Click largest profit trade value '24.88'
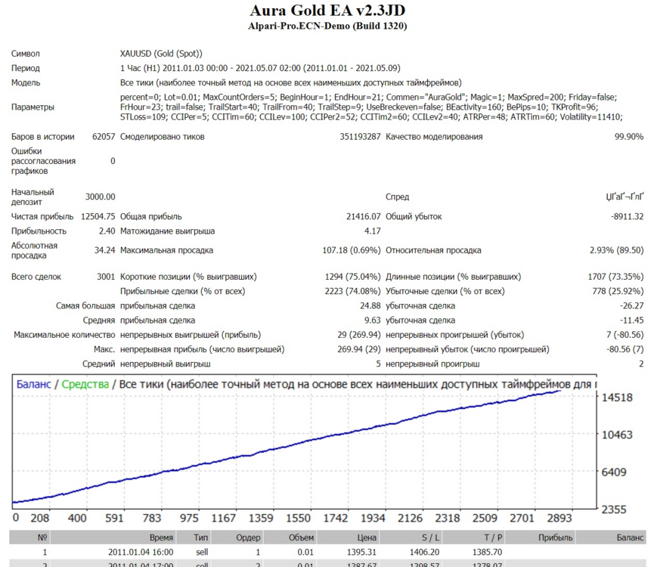 [x=370, y=306]
